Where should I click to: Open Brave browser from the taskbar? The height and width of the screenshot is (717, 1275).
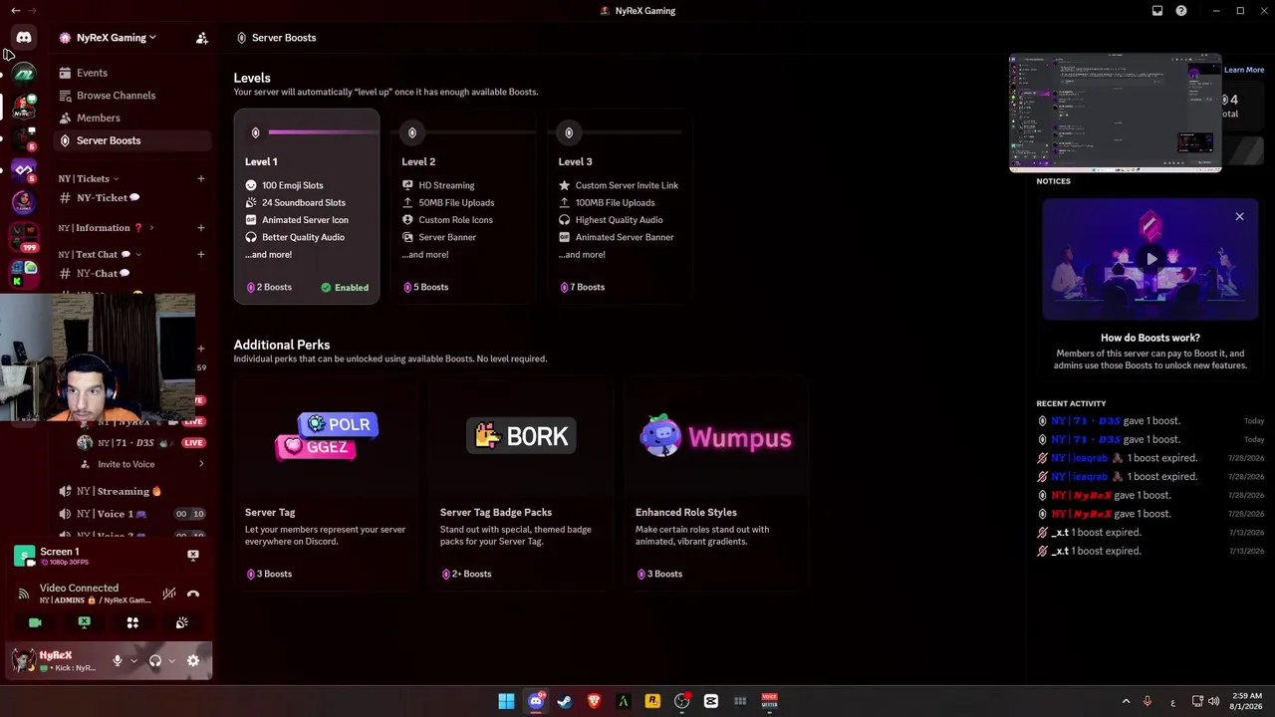595,701
